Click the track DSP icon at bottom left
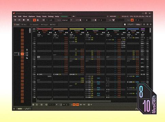The height and width of the screenshot is (122, 165). [x=20, y=109]
